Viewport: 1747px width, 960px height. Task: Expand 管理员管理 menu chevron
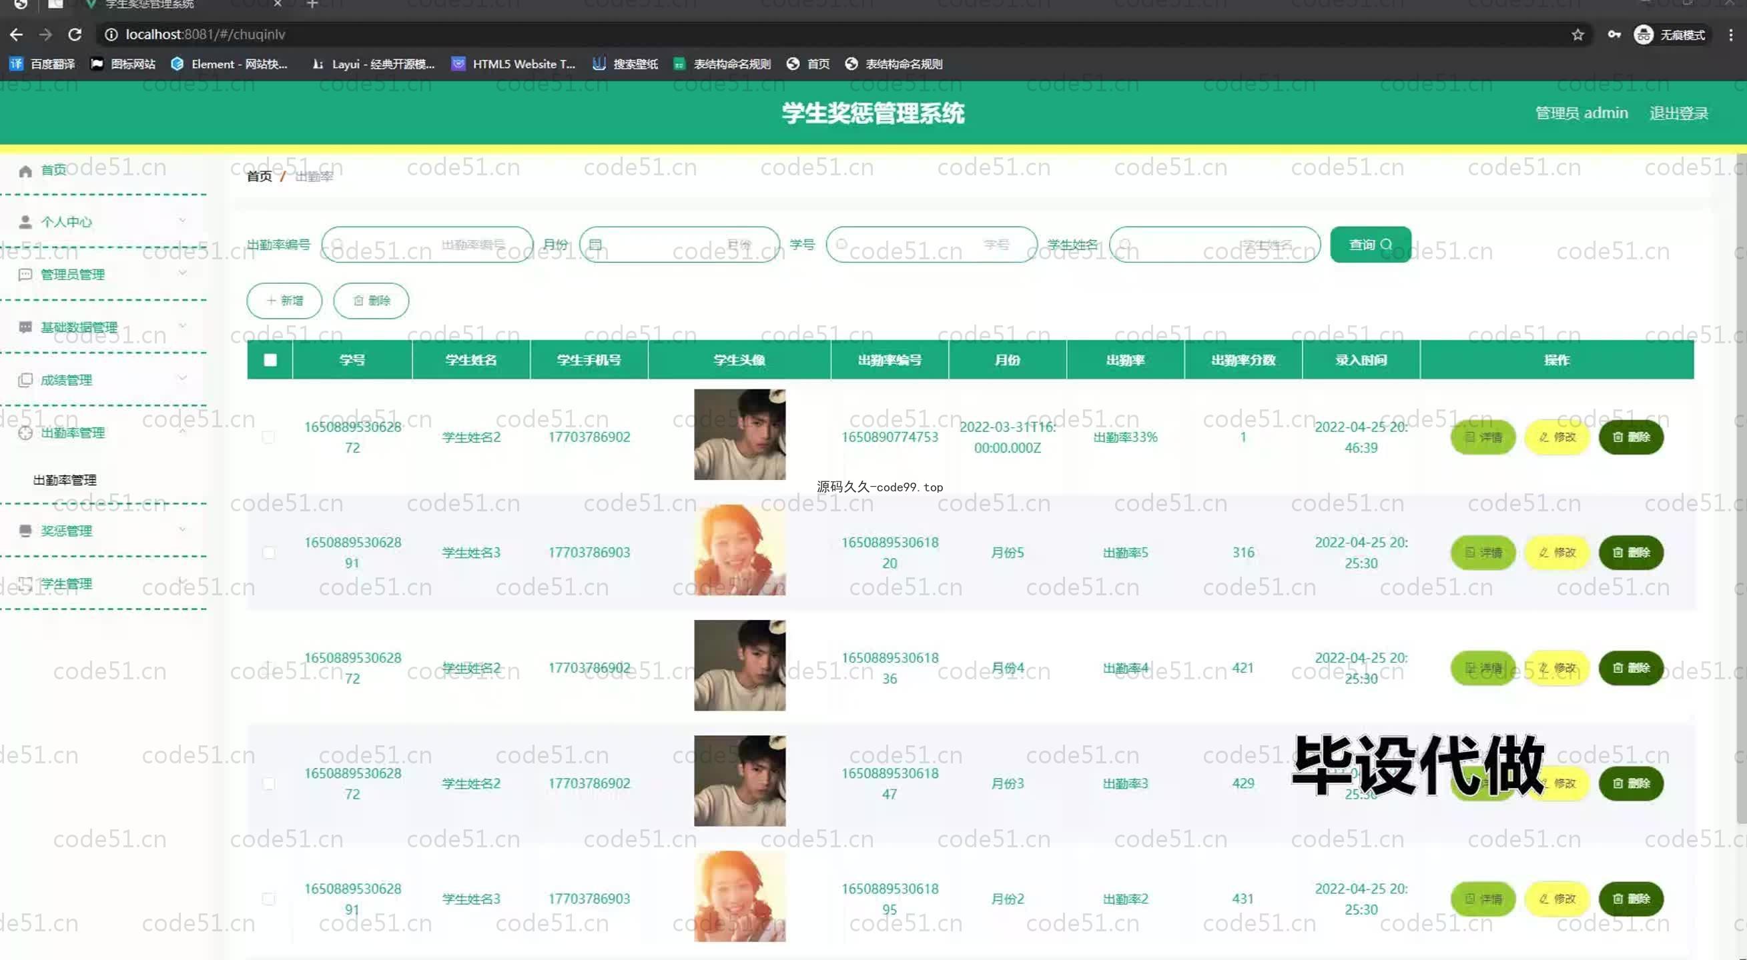[x=182, y=273]
